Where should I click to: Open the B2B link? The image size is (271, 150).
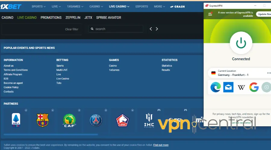6,79
